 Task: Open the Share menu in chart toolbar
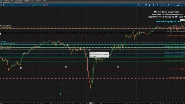[140, 5]
